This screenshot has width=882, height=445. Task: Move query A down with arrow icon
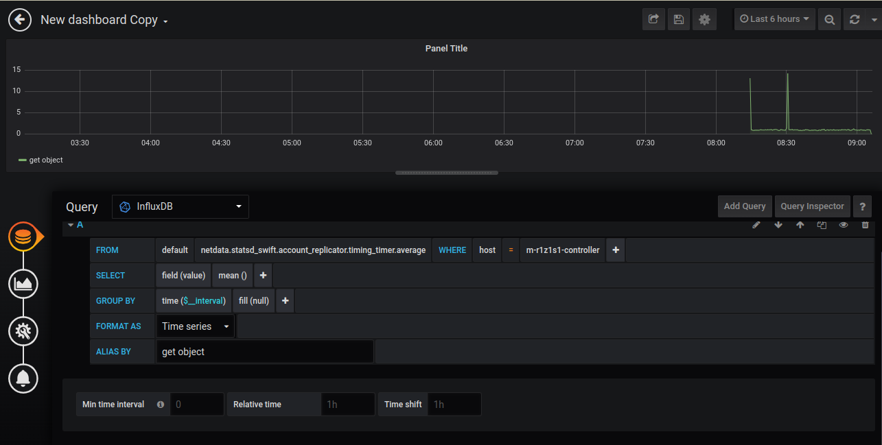(x=778, y=225)
